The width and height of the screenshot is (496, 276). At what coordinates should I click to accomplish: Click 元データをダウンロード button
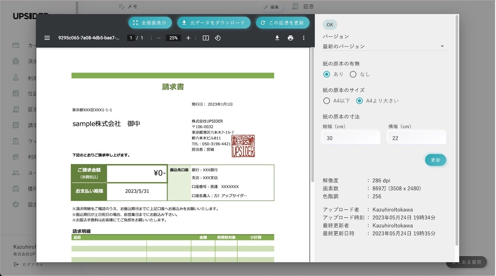pyautogui.click(x=214, y=23)
